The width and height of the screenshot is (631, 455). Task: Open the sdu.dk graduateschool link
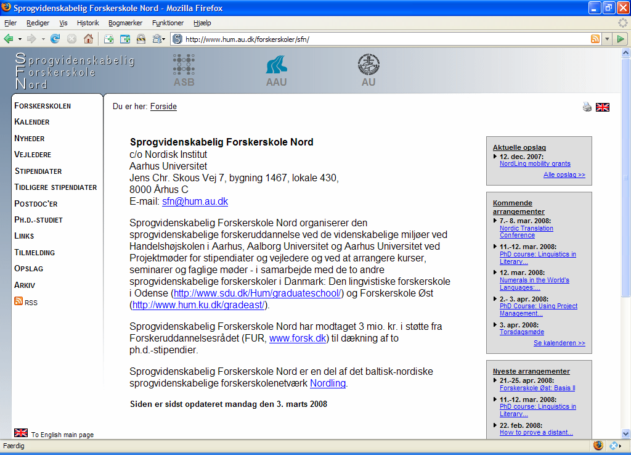(258, 293)
